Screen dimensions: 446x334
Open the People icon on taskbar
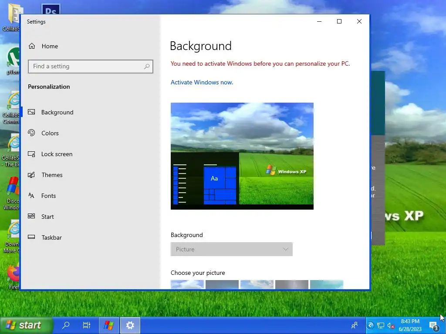(355, 325)
